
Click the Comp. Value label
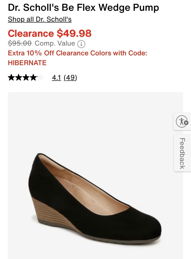55,44
